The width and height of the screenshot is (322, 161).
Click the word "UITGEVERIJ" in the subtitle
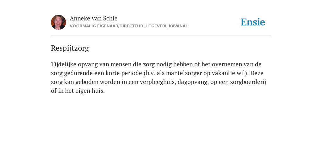156,26
